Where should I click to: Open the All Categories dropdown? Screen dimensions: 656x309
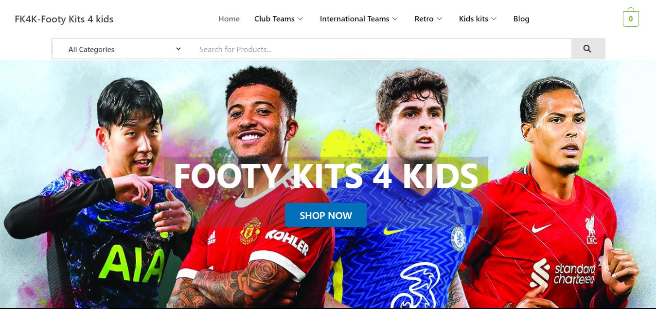click(124, 49)
